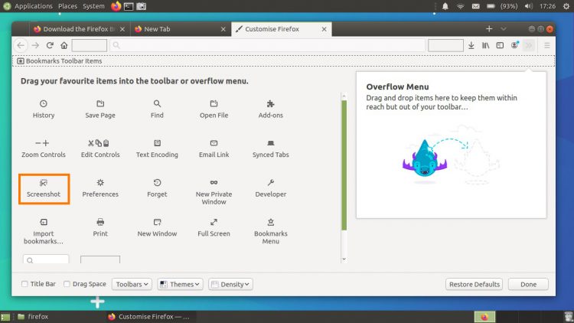Enable the Drag Space checkbox

pyautogui.click(x=67, y=284)
